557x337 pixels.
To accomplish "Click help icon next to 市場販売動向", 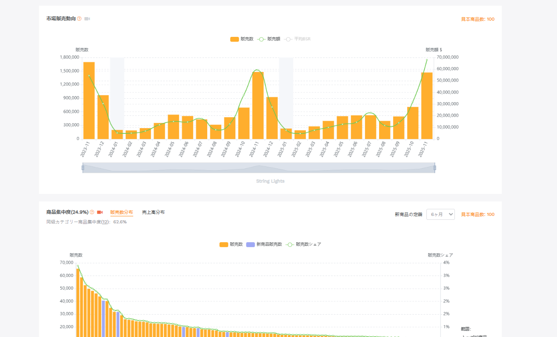I will click(79, 19).
